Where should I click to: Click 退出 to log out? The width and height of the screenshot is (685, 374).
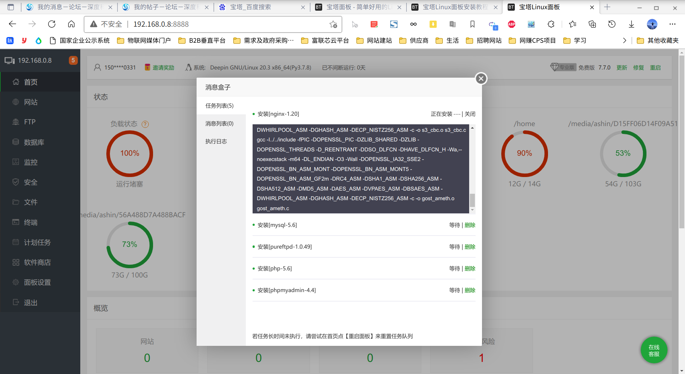[40, 302]
